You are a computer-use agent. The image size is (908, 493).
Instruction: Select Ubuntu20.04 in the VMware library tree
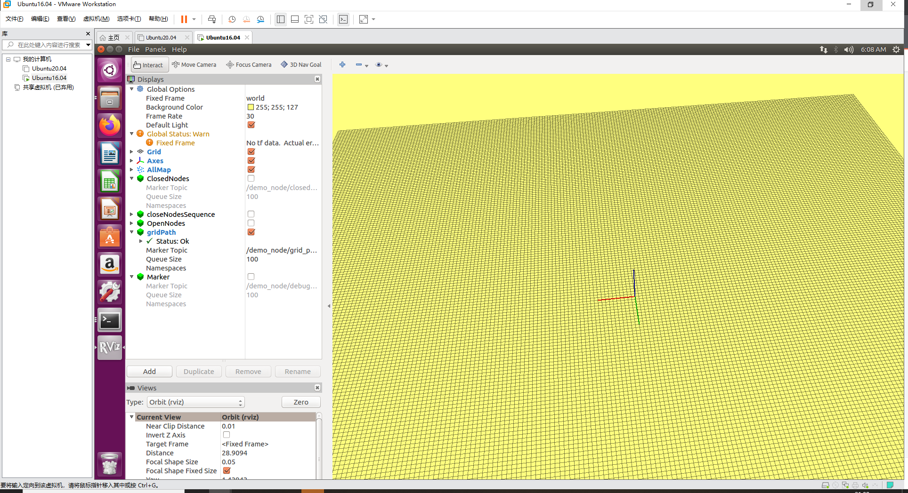click(49, 68)
